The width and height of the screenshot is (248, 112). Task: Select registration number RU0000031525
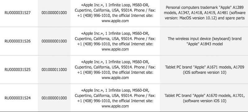pos(18,69)
